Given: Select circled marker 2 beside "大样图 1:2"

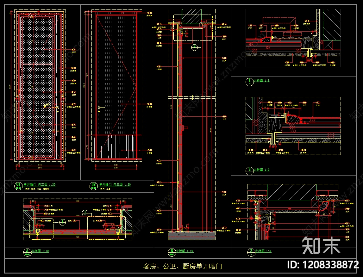Looking at the screenshot, I should (250, 170).
